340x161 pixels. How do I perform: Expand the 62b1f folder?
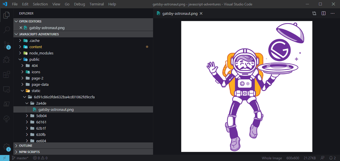[x=83, y=128]
